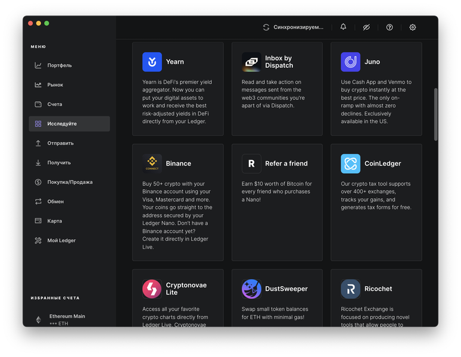Click the Получить download arrow icon
The image size is (461, 357).
[x=38, y=162]
